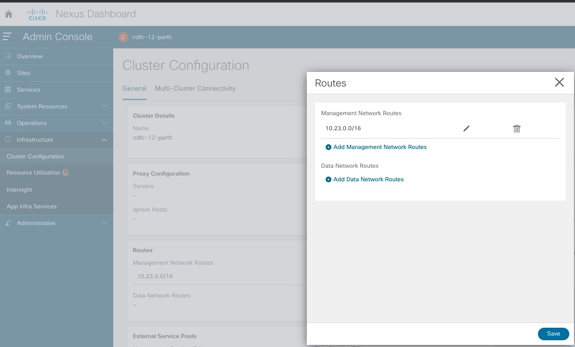575x347 pixels.
Task: Expand Operations chevron
Action: coord(104,122)
